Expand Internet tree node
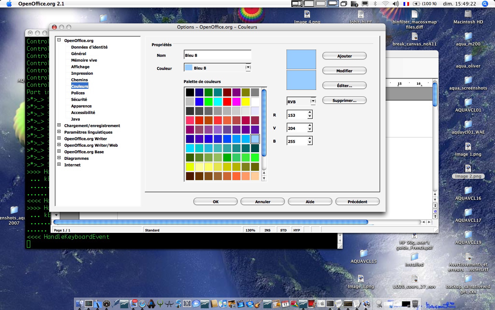Image resolution: width=495 pixels, height=310 pixels. click(59, 165)
